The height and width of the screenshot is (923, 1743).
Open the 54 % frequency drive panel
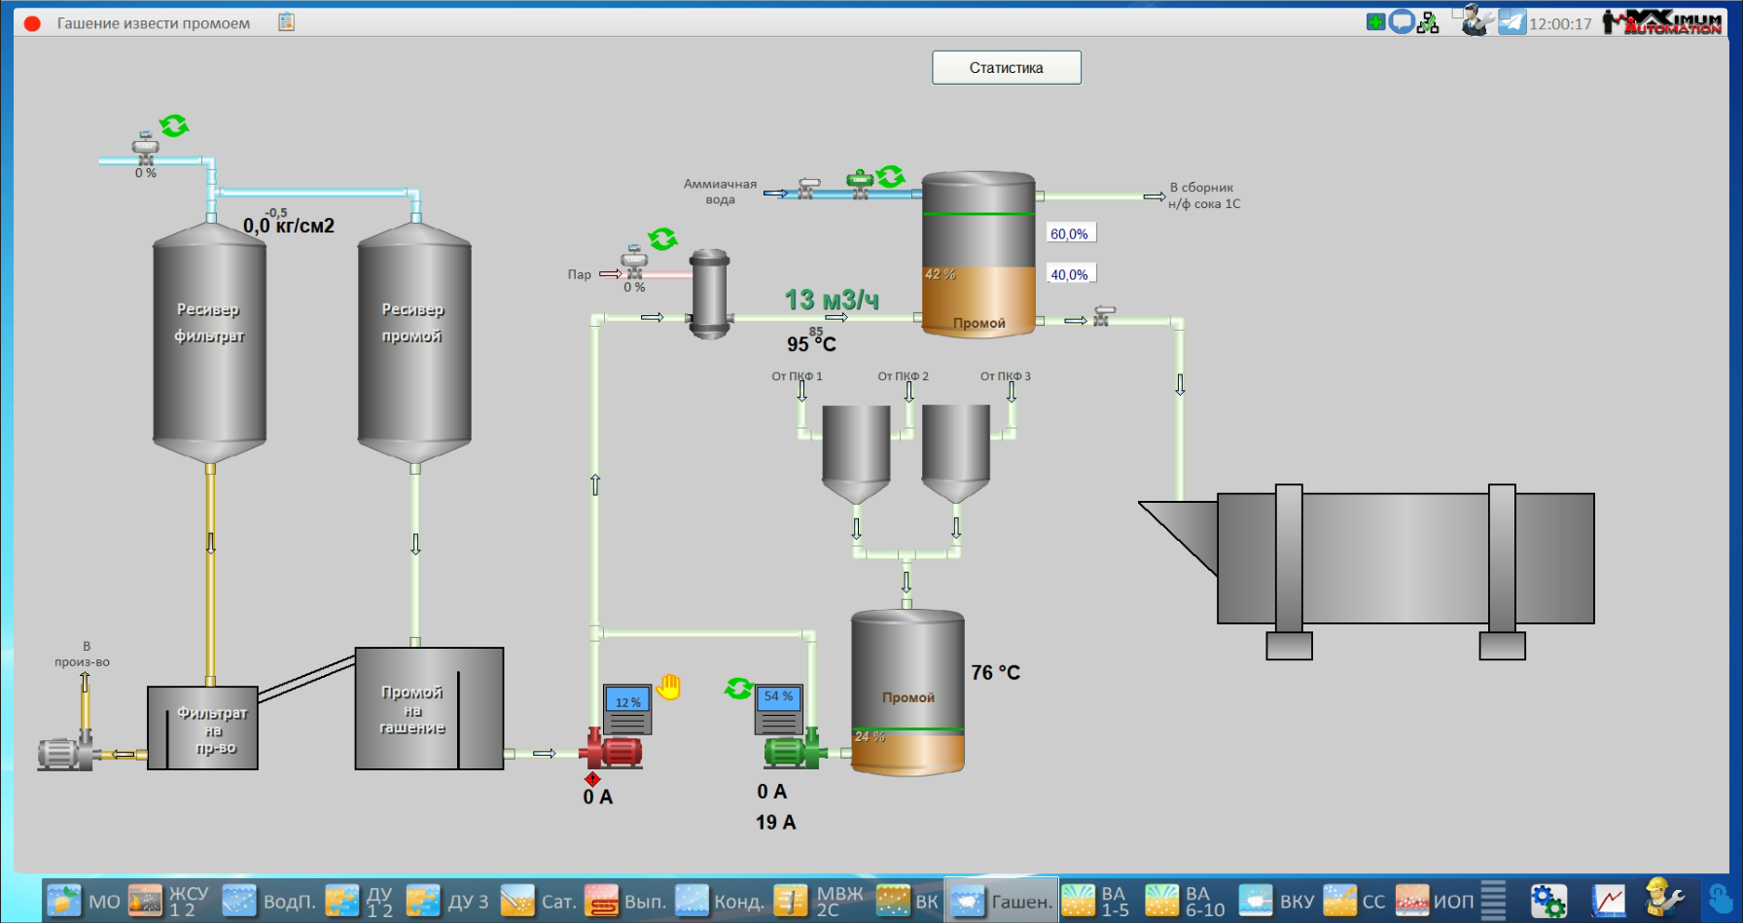coord(779,708)
